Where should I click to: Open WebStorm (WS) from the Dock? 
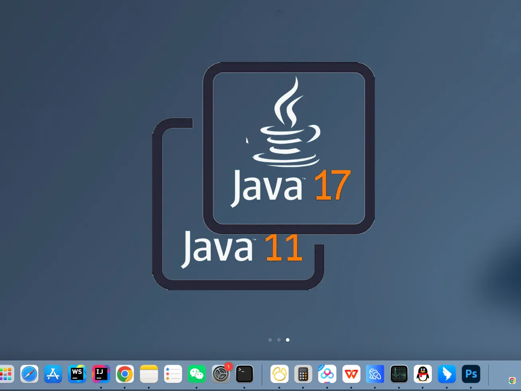pos(77,374)
